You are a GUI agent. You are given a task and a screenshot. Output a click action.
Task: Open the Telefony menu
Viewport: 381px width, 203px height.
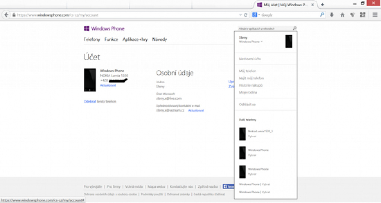92,39
